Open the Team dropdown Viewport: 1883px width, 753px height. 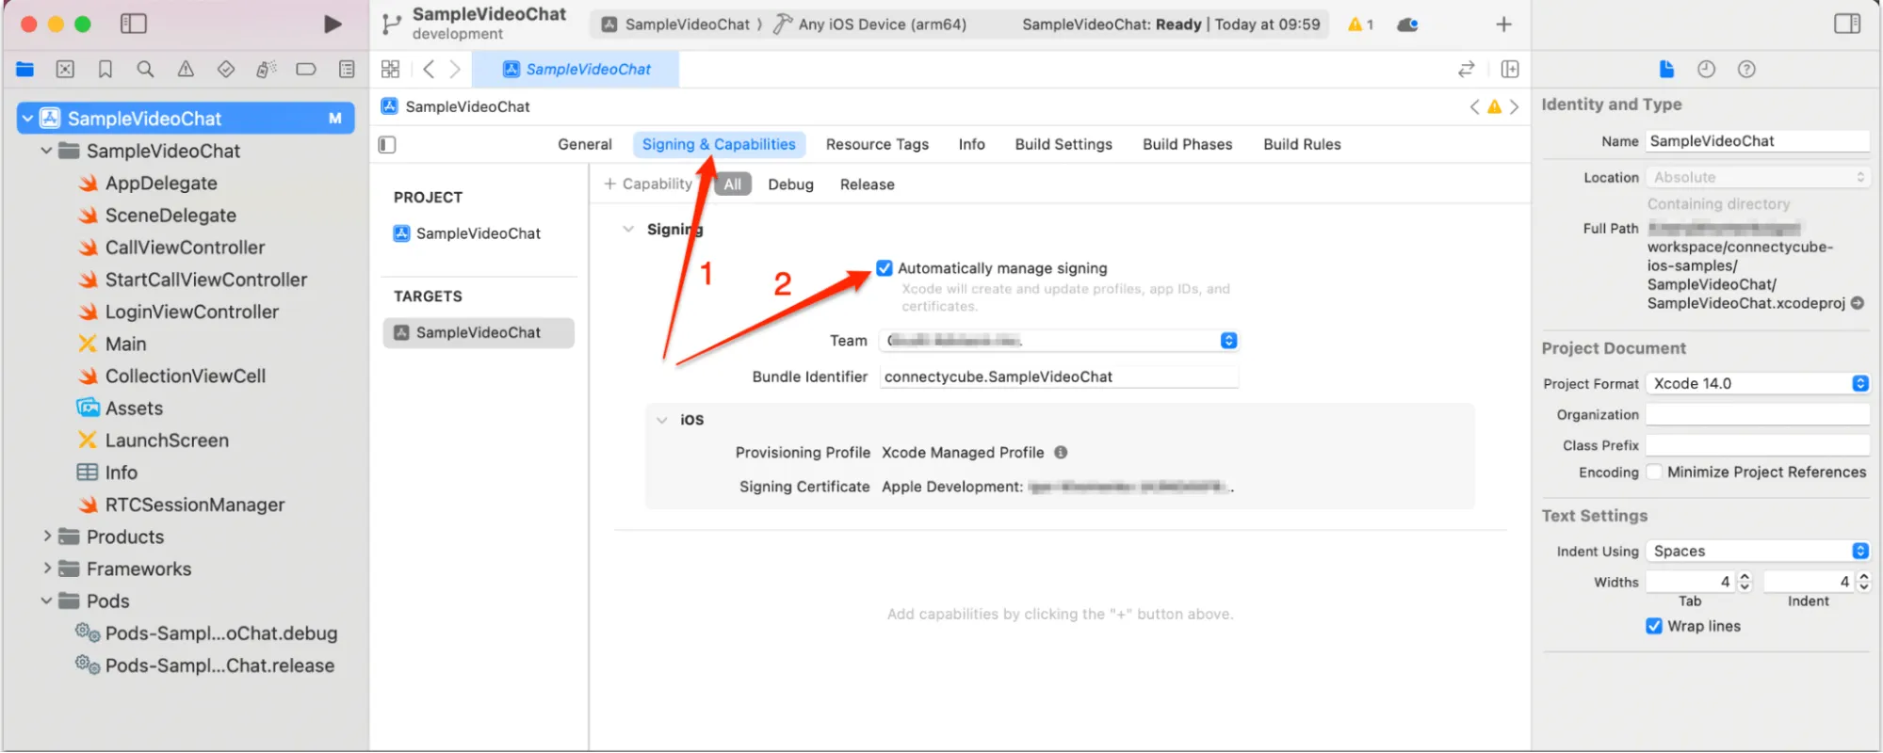tap(1059, 340)
